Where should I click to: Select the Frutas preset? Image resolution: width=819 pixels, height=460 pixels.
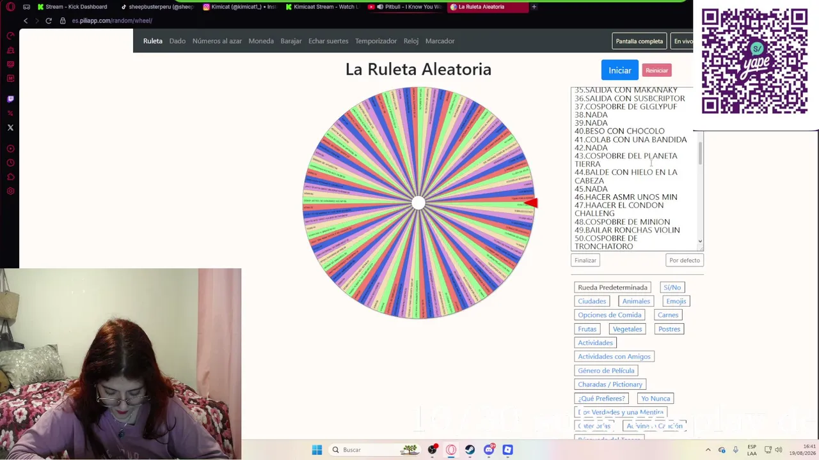tap(587, 329)
